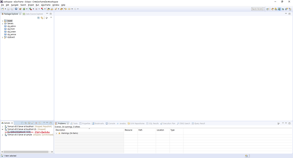293x158 pixels.
Task: Click the Open Task toolbar icon
Action: [x=52, y=9]
